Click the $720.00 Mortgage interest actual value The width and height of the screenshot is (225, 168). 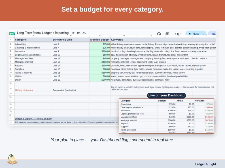tap(190, 120)
